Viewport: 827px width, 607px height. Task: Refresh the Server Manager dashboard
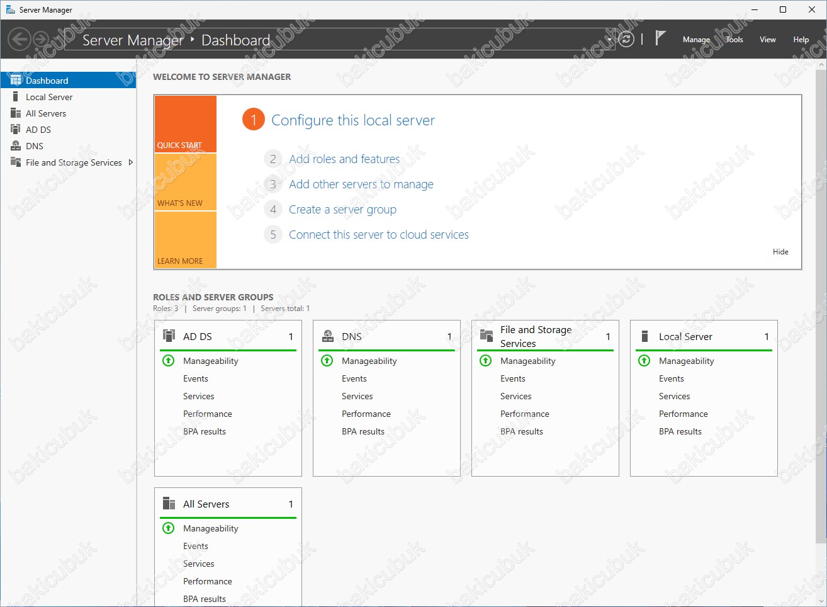626,39
